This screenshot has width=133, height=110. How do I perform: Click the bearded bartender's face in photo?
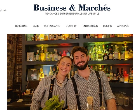point(81,60)
